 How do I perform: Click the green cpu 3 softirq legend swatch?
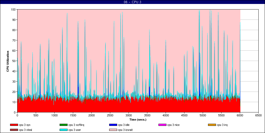click(x=64, y=125)
